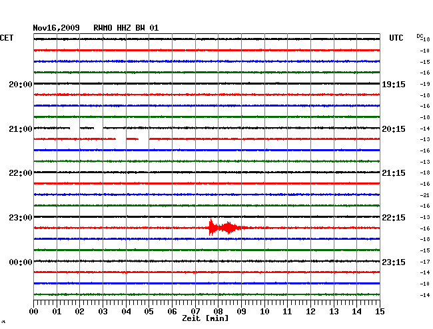Click minute 03 on the time axis
This screenshot has width=433, height=329.
[x=103, y=312]
